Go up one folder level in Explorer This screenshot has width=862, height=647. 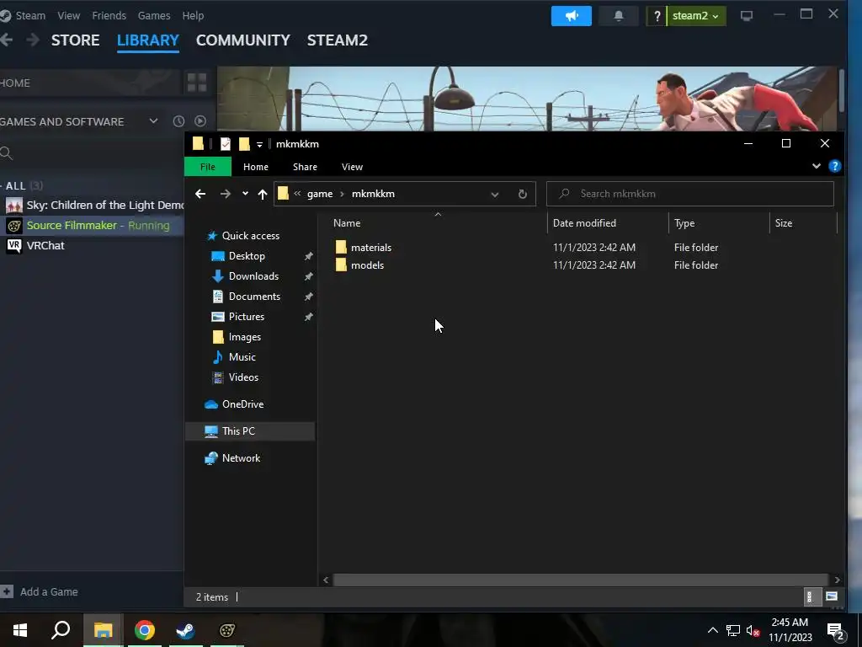tap(263, 194)
